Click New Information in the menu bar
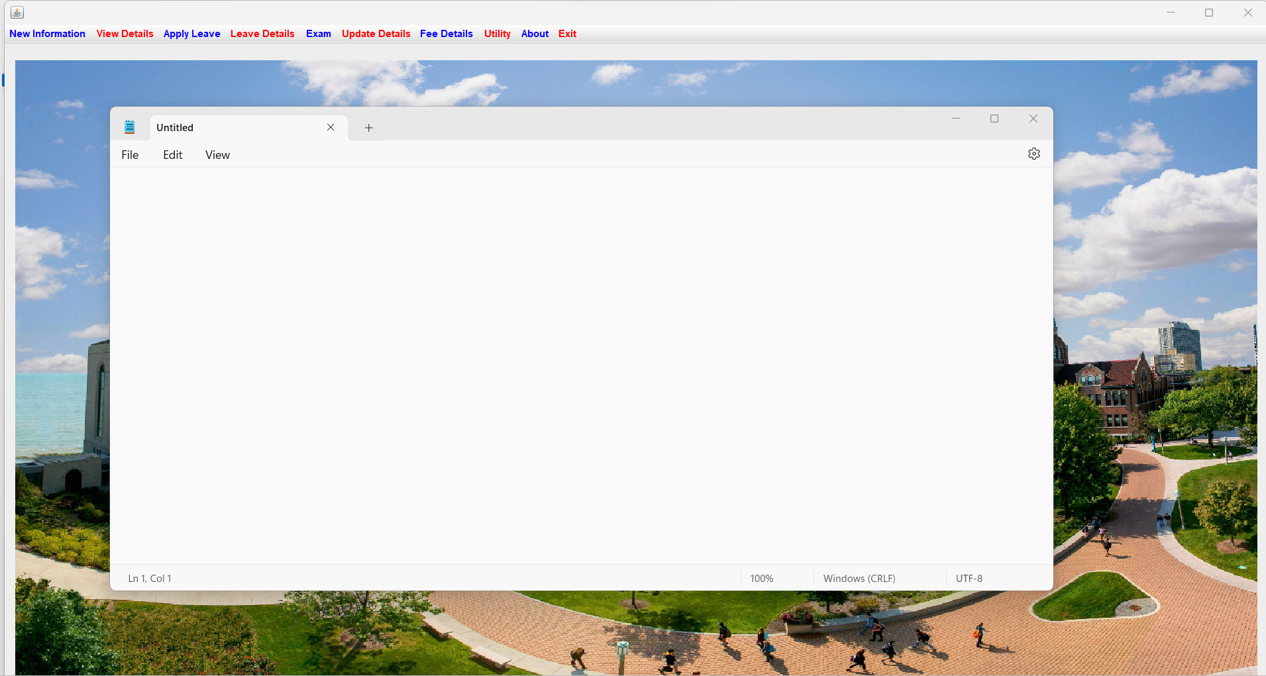This screenshot has height=676, width=1266. pyautogui.click(x=46, y=33)
